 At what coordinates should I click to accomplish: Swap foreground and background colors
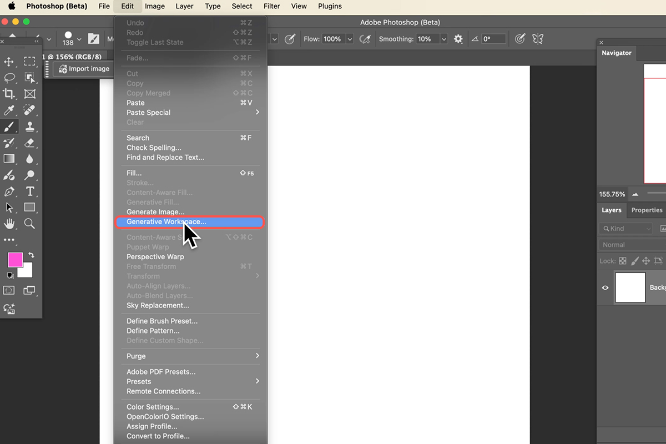pos(31,255)
